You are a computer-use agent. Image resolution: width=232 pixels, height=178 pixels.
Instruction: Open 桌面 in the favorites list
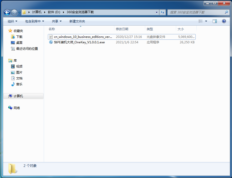click(x=19, y=43)
